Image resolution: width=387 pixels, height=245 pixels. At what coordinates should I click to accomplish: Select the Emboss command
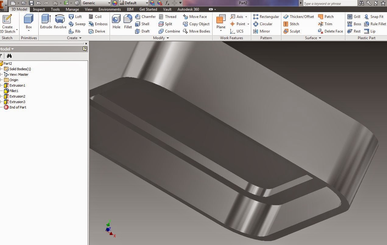[98, 24]
